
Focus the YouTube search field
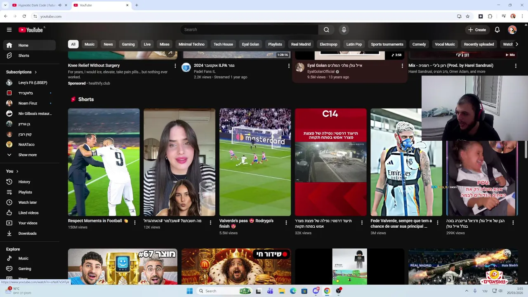point(250,30)
